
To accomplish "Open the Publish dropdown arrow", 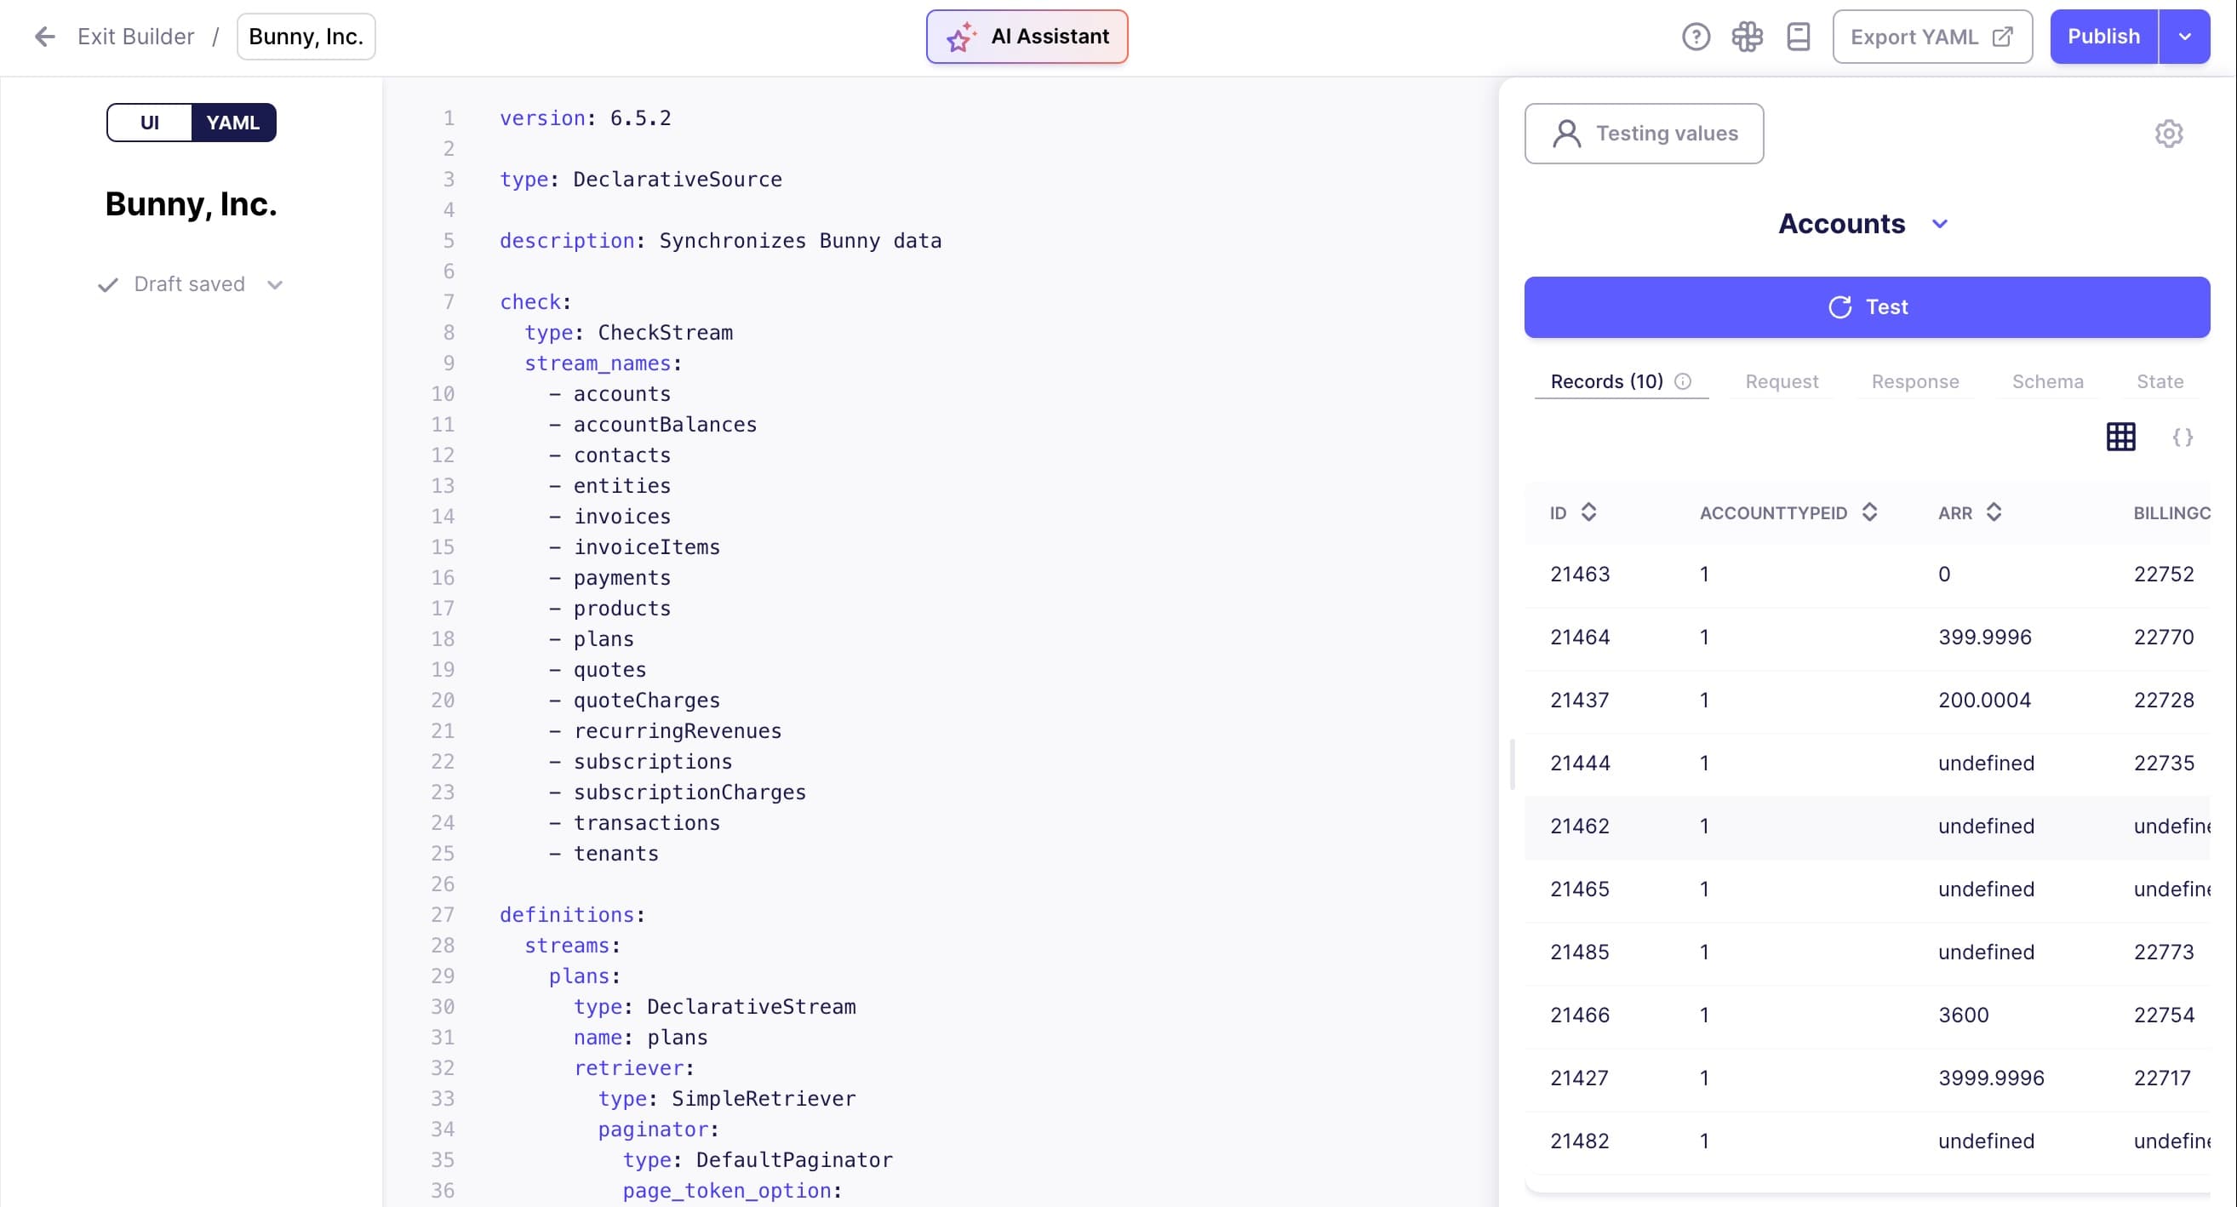I will [2185, 37].
